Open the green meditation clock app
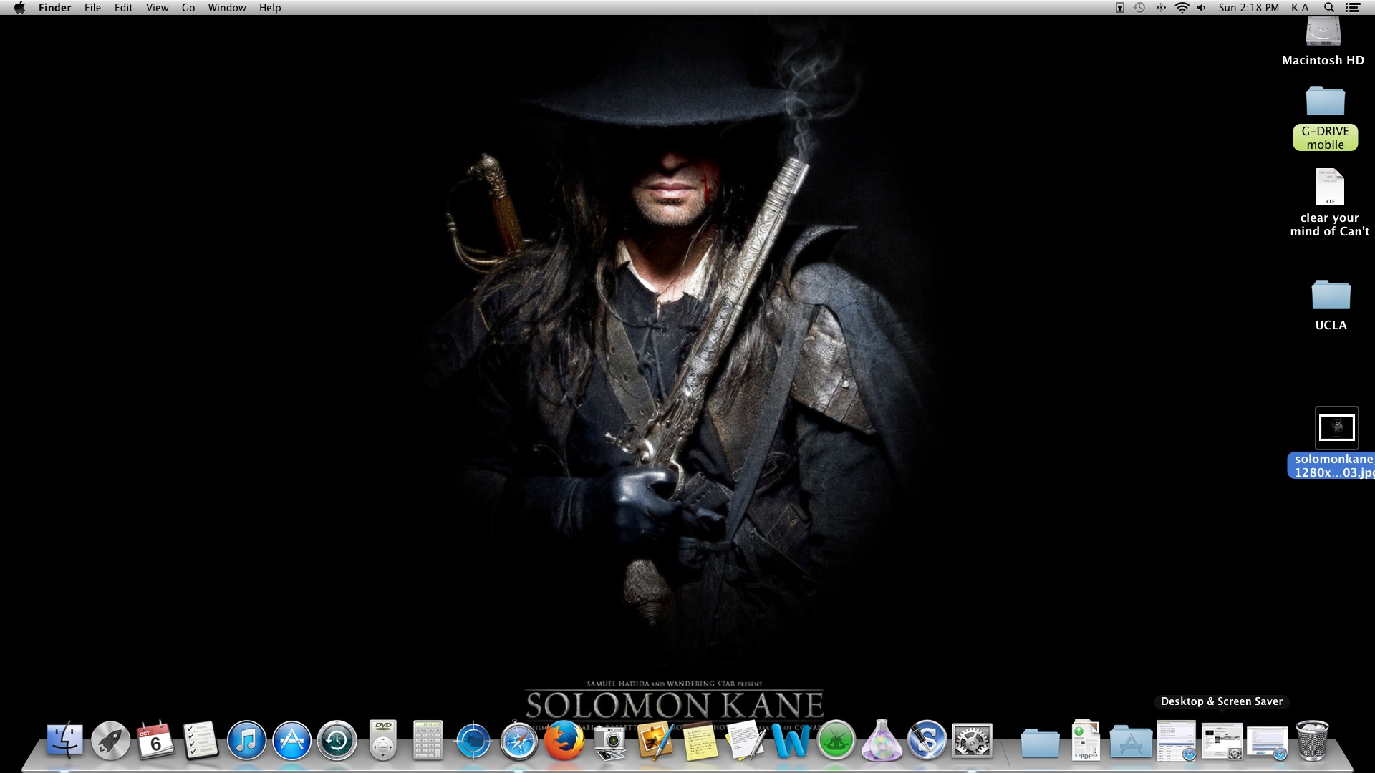Image resolution: width=1375 pixels, height=773 pixels. 836,740
